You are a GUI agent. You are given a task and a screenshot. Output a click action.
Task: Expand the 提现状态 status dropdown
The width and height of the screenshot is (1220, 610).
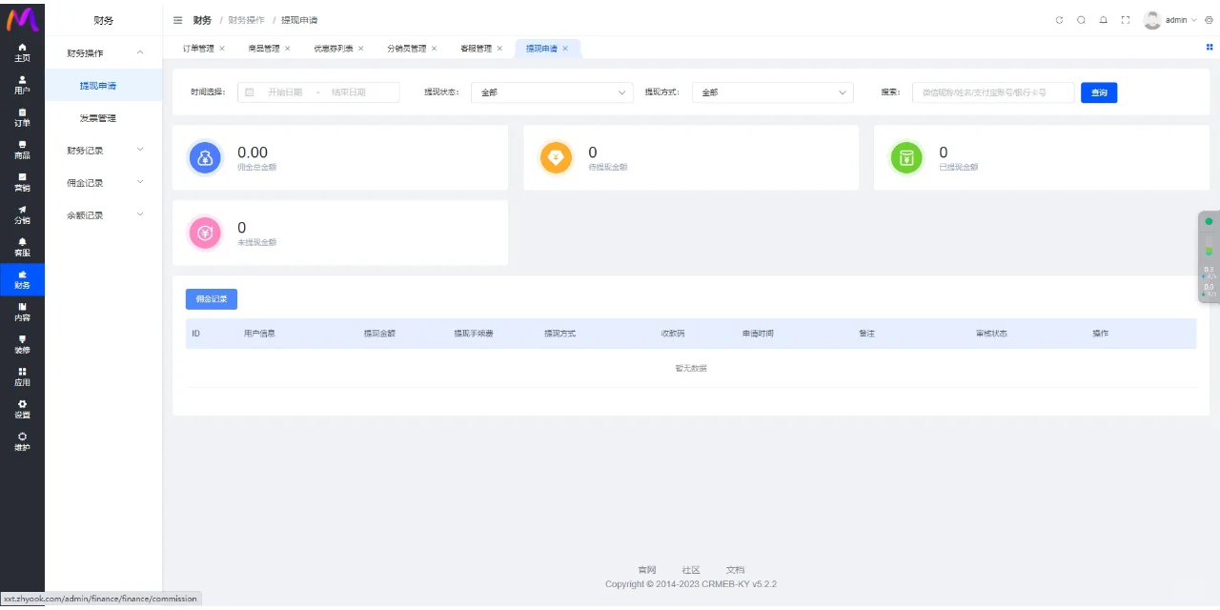pos(552,92)
